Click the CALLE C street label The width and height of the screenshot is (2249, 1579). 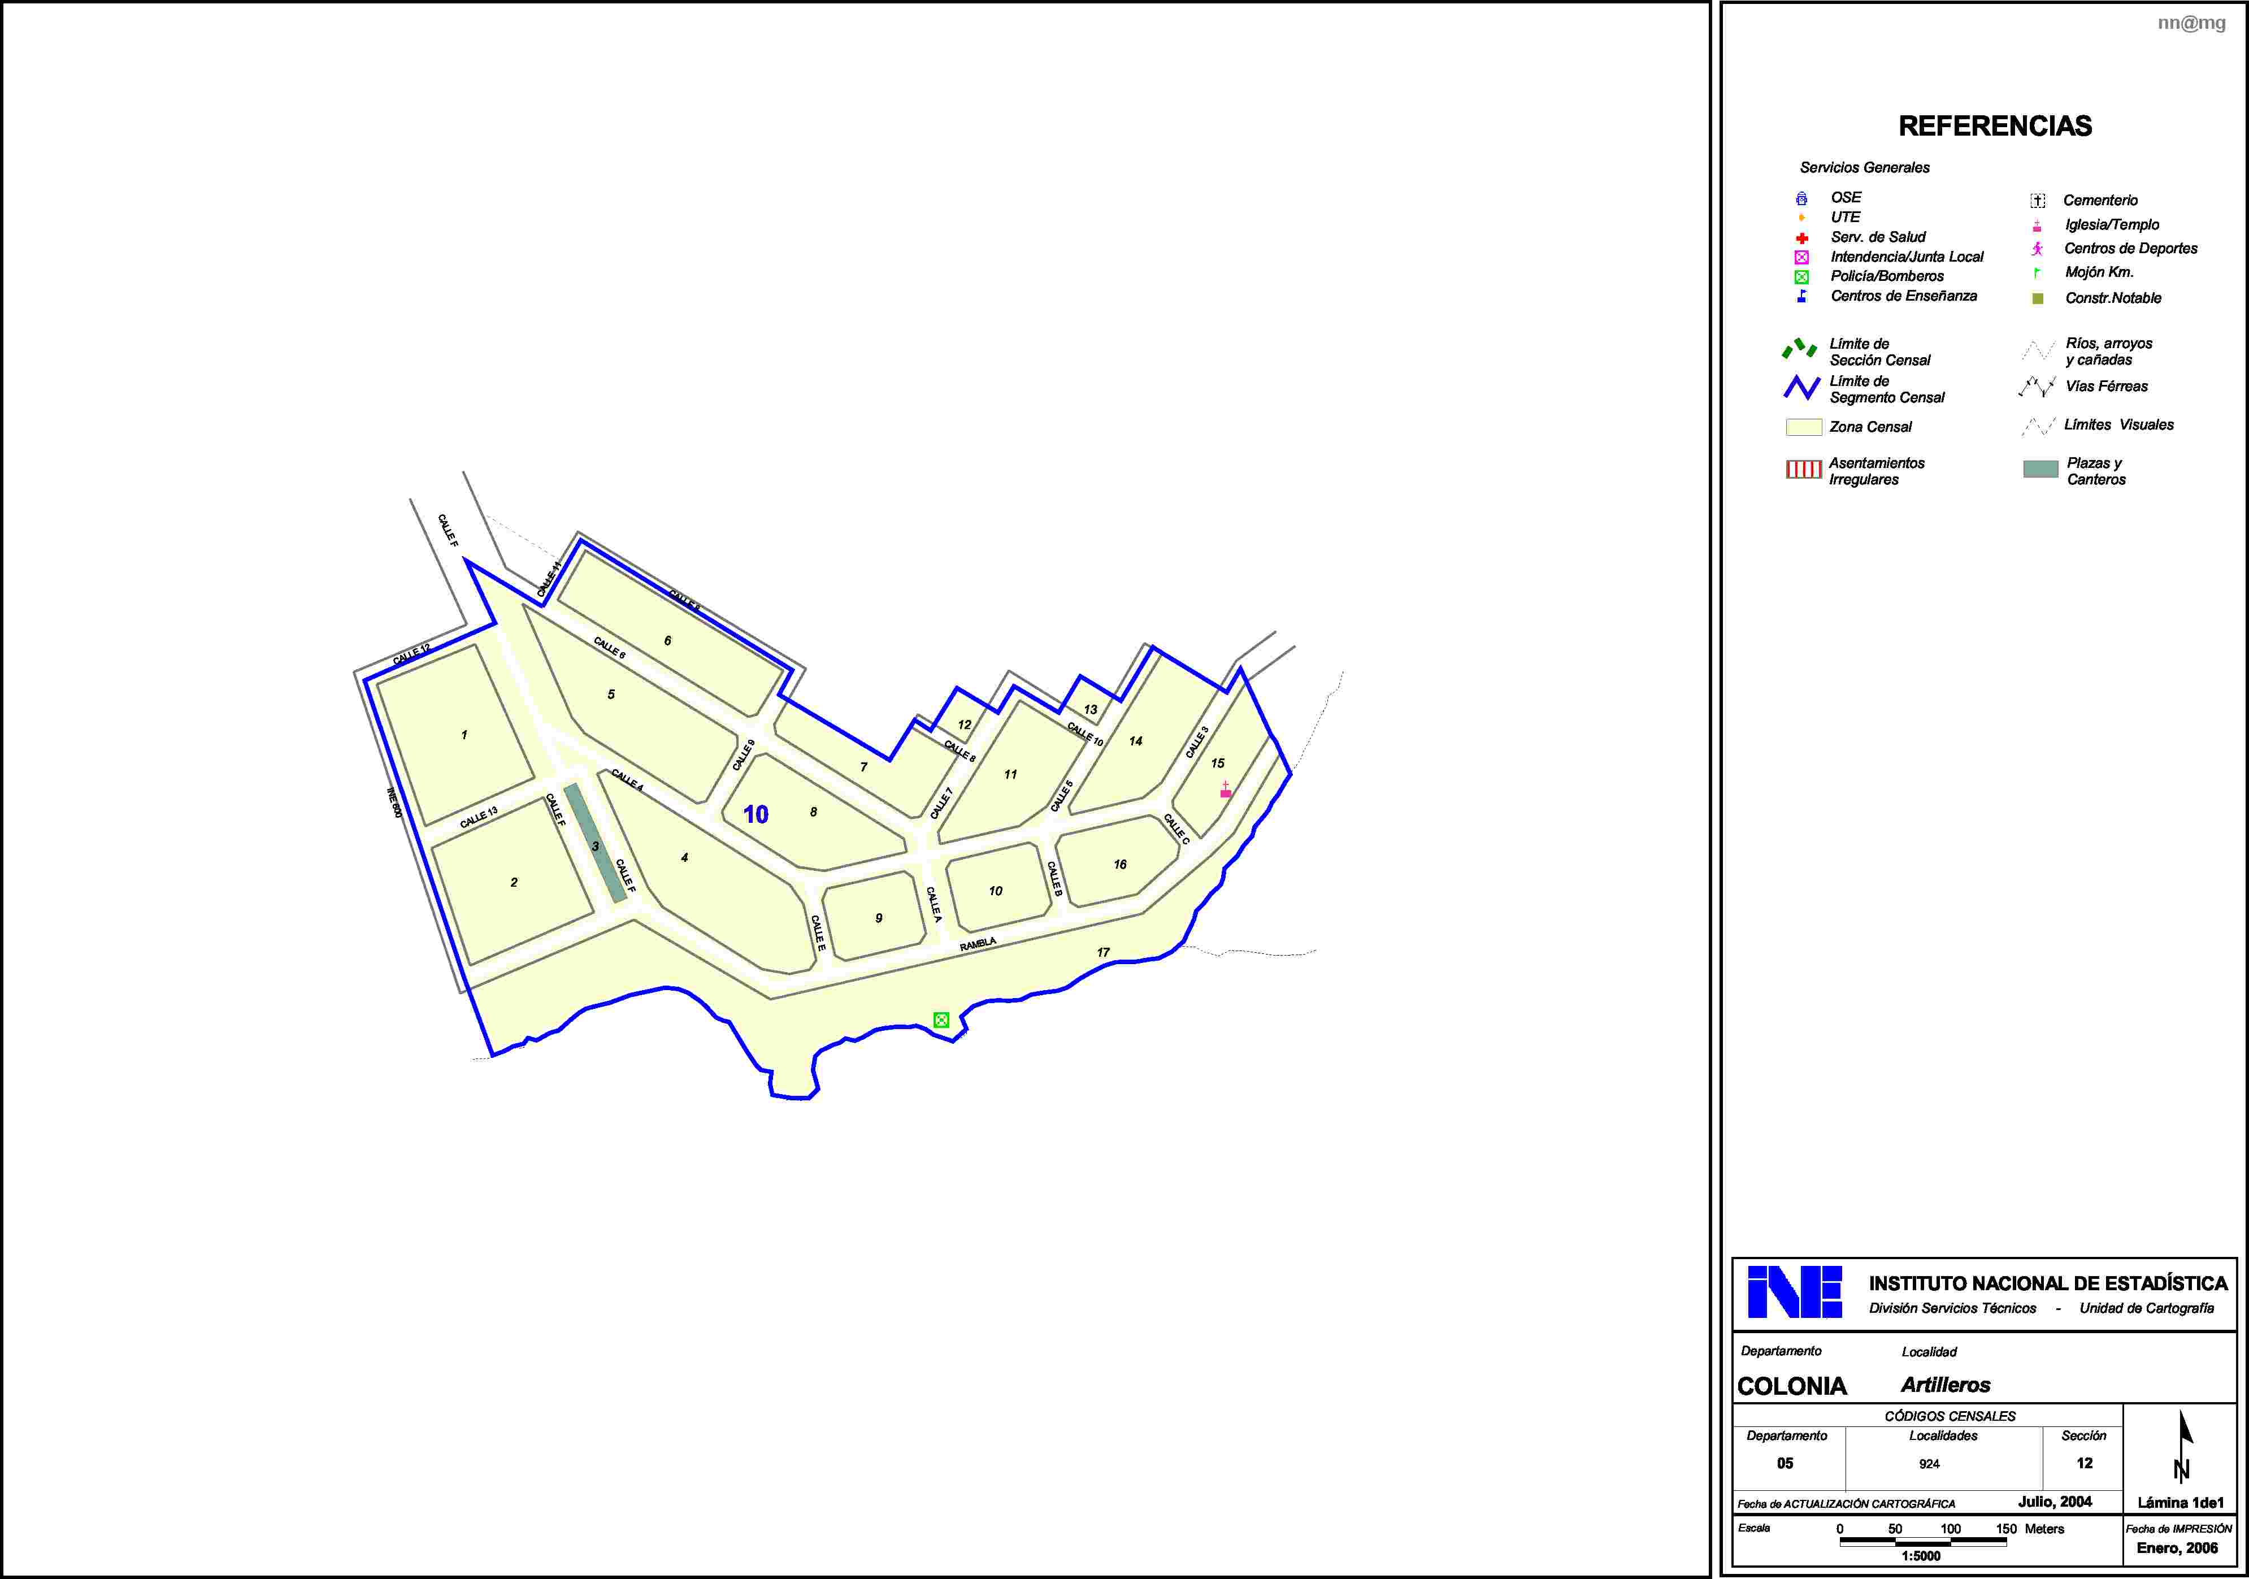click(x=1176, y=828)
